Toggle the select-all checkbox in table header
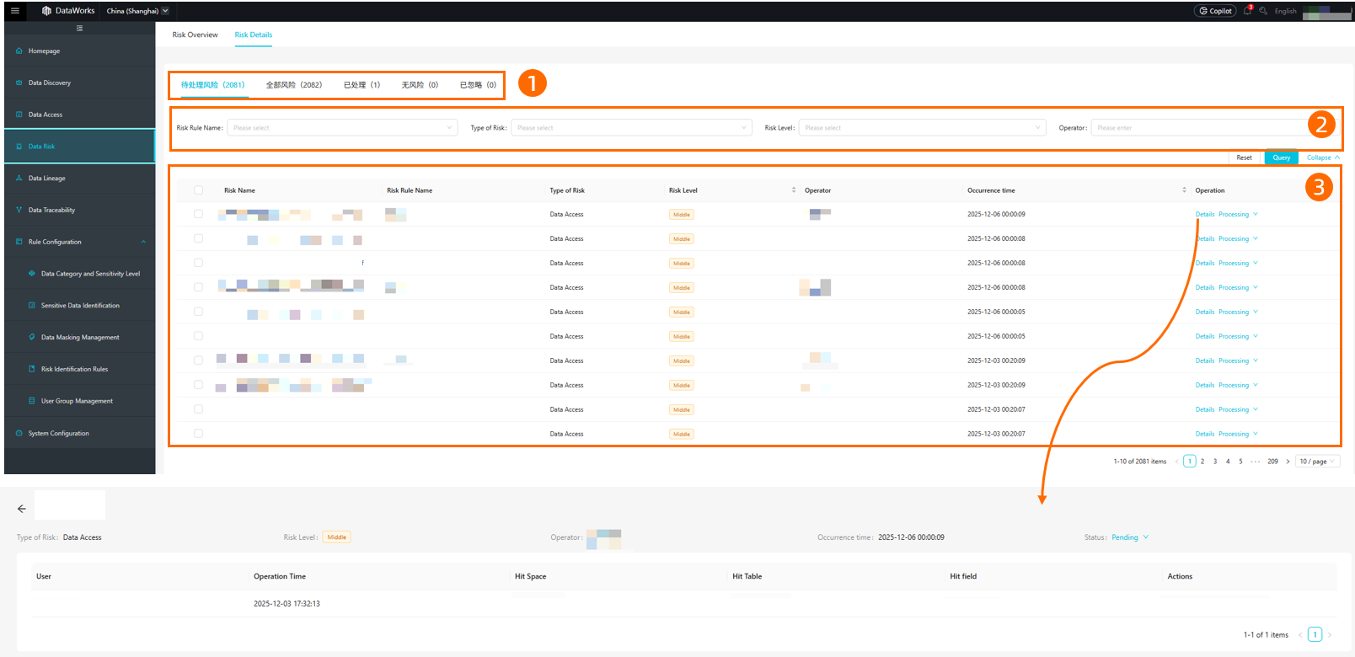The image size is (1355, 657). coord(198,190)
